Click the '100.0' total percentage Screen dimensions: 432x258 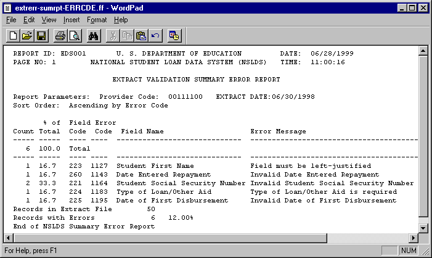coord(49,149)
